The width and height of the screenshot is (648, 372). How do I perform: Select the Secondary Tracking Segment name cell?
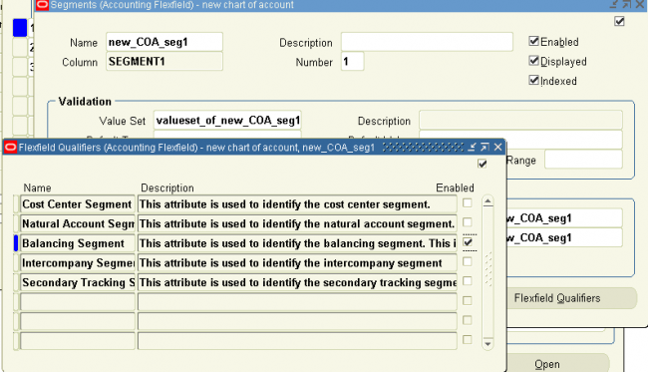(78, 282)
